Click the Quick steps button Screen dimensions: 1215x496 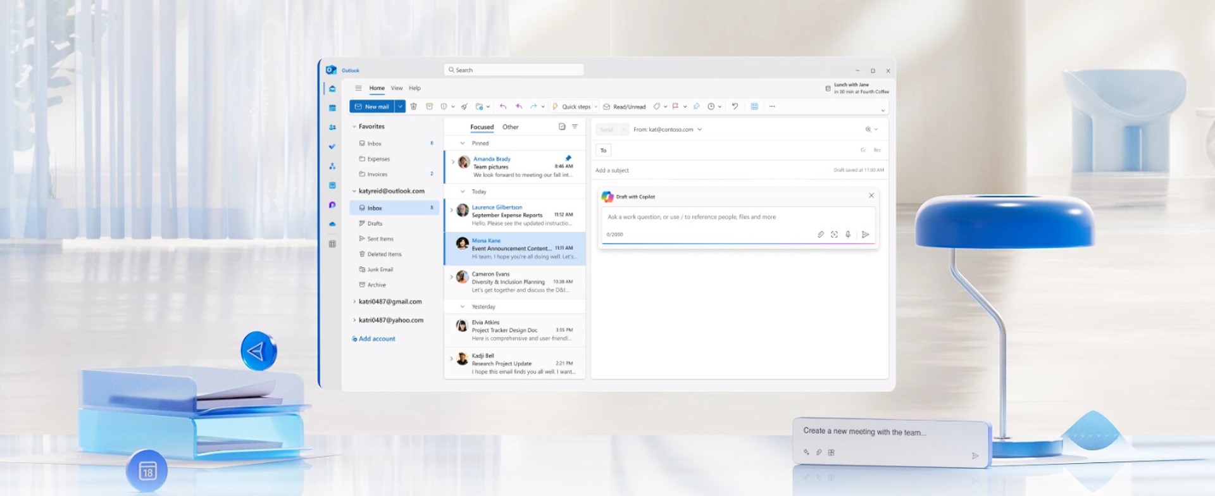[x=572, y=106]
